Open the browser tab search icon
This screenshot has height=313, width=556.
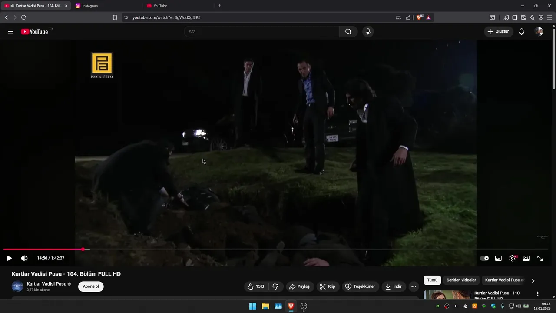click(x=492, y=17)
